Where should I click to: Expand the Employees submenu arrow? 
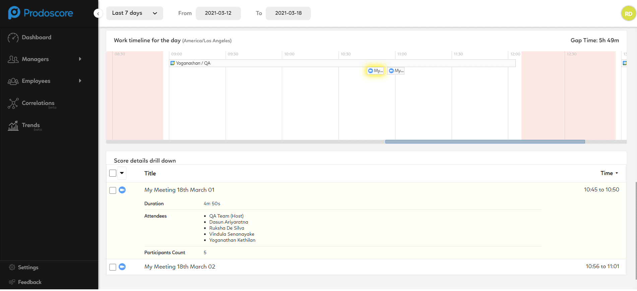point(80,81)
